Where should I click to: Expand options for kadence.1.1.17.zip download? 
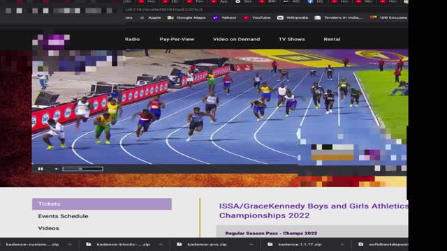(342, 245)
